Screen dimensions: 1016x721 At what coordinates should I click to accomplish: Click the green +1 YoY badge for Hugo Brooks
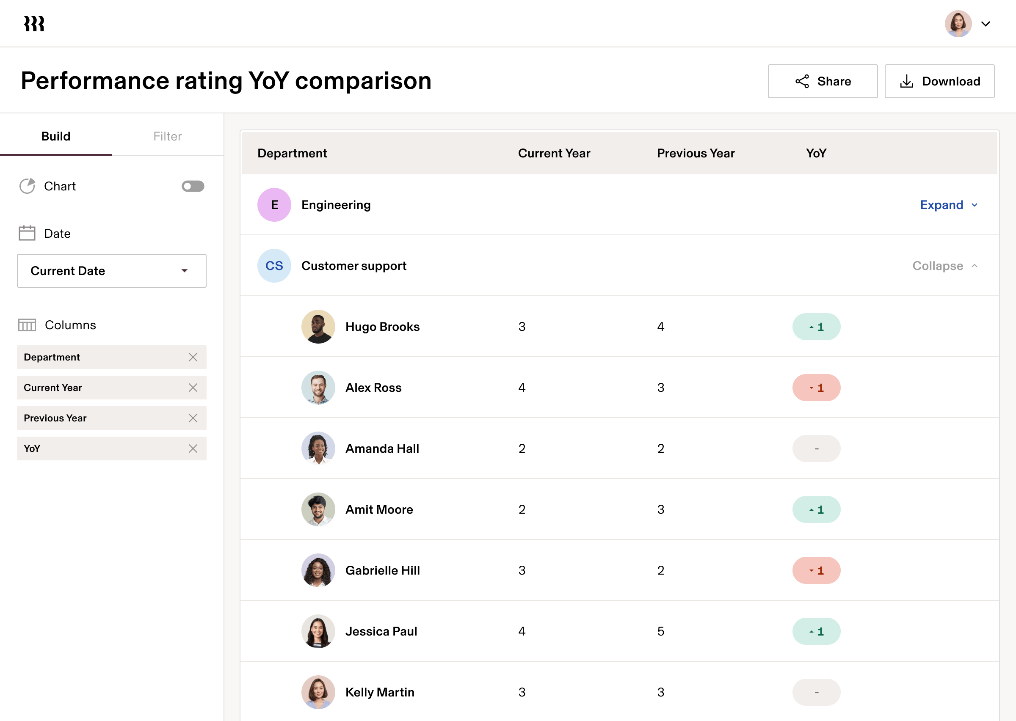816,326
